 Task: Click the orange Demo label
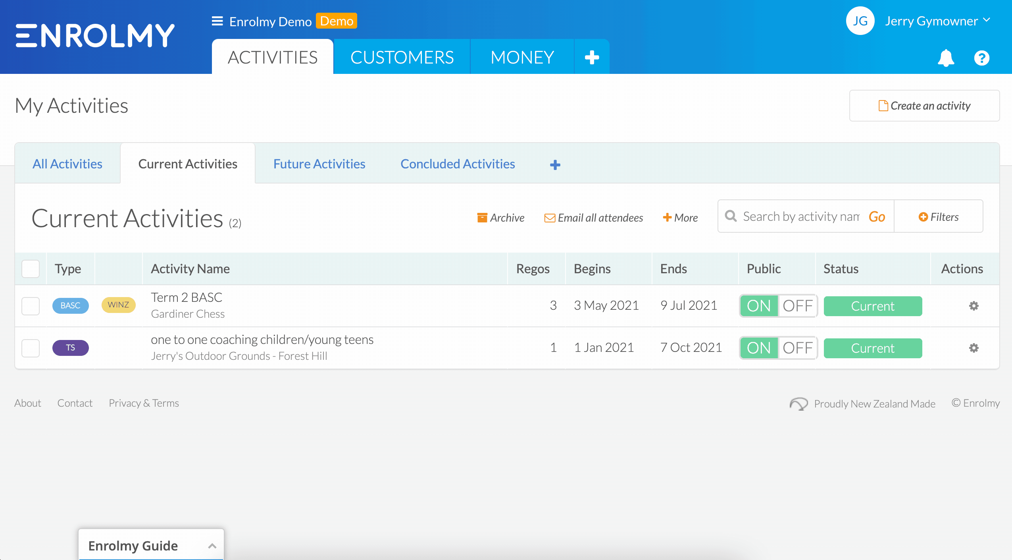point(337,21)
